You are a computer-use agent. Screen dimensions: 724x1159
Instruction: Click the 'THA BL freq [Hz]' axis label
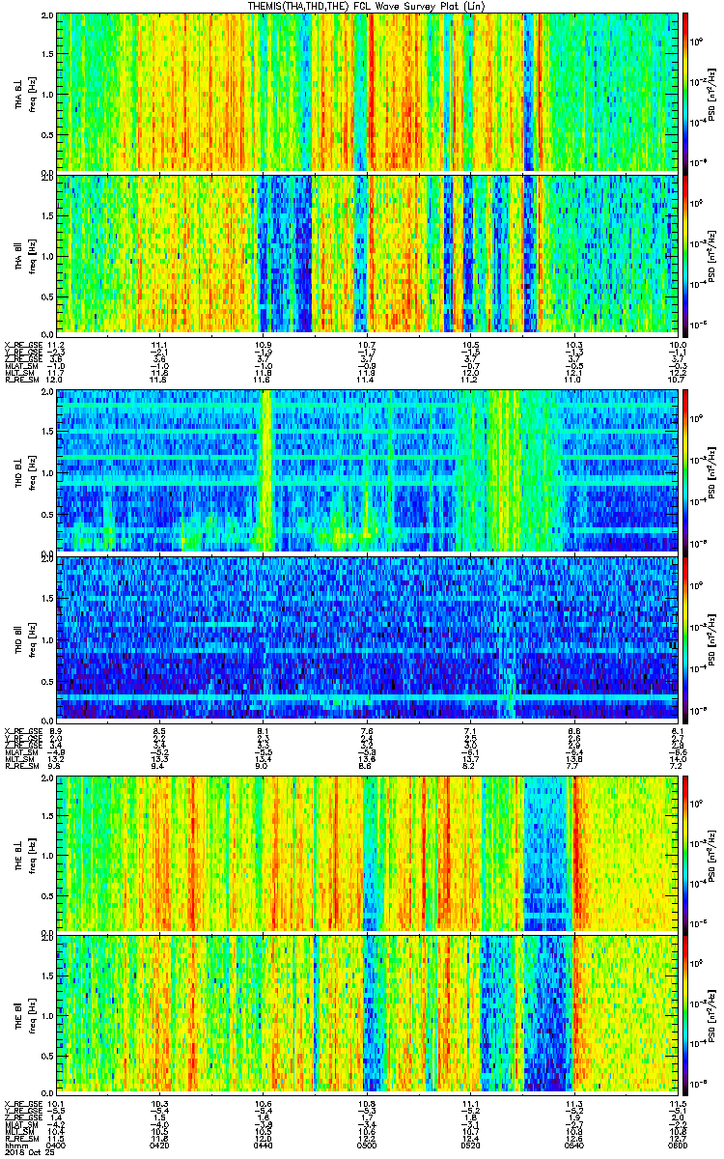point(24,93)
